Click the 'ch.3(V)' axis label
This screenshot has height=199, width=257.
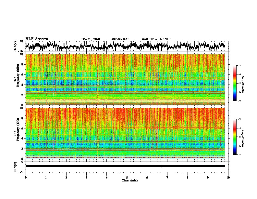click(x=16, y=167)
